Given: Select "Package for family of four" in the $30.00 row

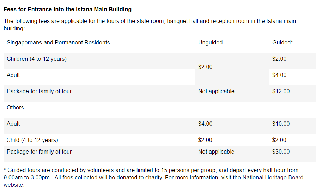Looking at the screenshot, I should coord(39,152).
